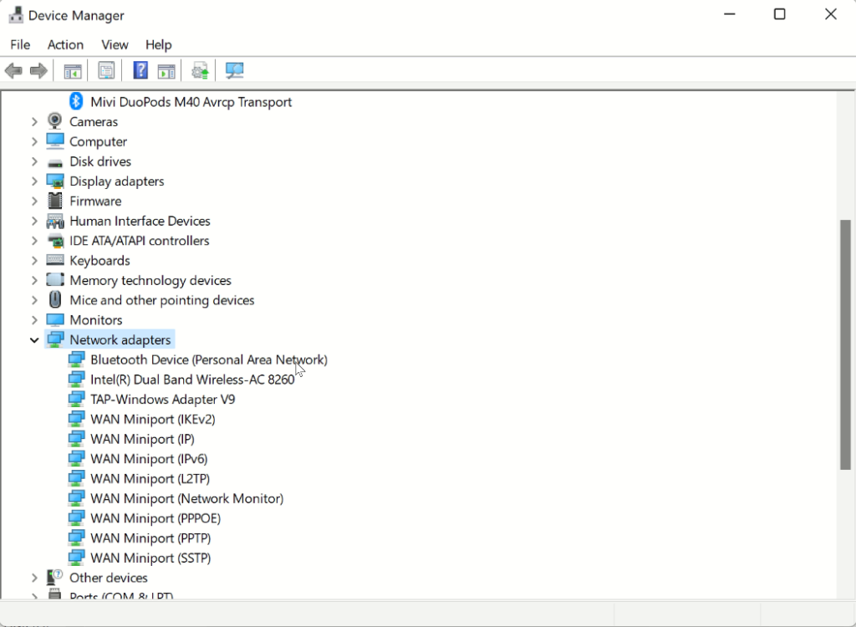Select Bluetooth Device (Personal Area Network)
856x627 pixels.
pyautogui.click(x=208, y=359)
